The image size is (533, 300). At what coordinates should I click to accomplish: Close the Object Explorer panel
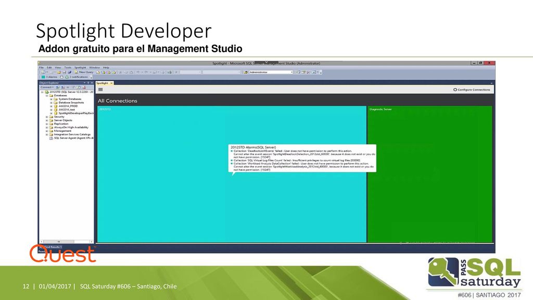pyautogui.click(x=92, y=83)
